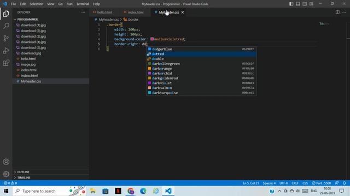
Task: Open the Edit menu
Action: point(23,4)
